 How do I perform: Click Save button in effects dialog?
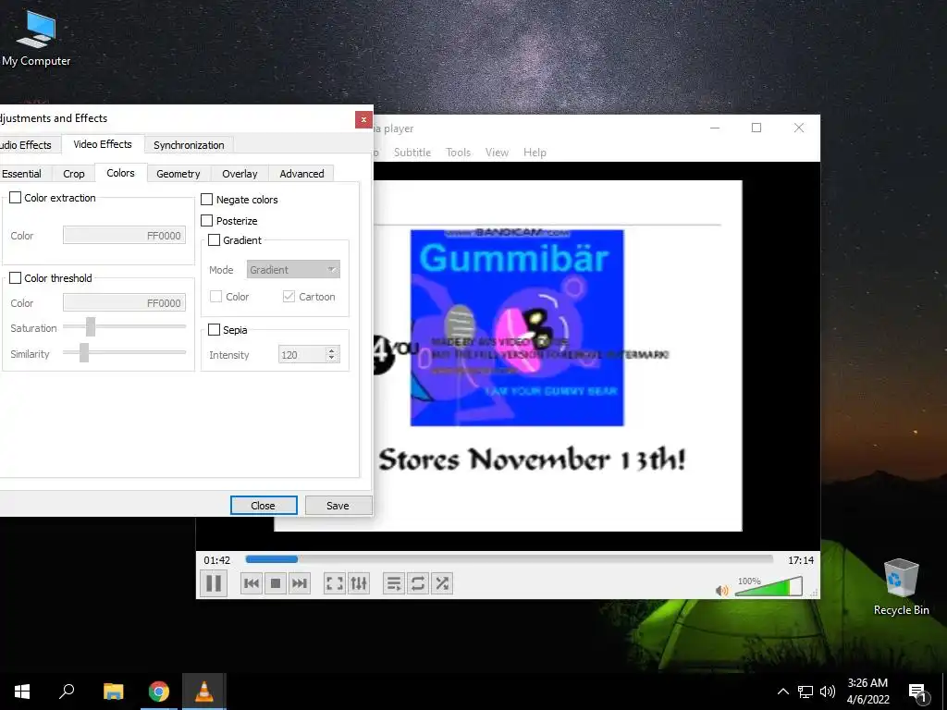pyautogui.click(x=338, y=506)
